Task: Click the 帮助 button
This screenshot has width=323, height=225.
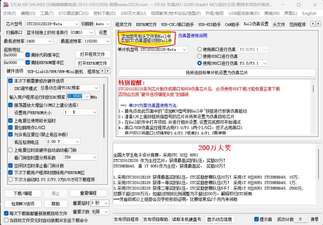Action: click(x=55, y=204)
